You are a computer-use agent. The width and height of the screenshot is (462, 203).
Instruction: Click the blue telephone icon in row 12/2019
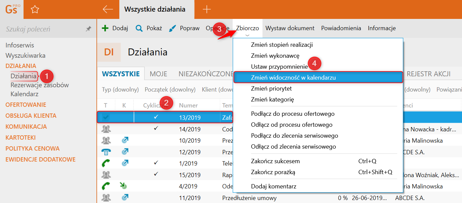pos(106,152)
